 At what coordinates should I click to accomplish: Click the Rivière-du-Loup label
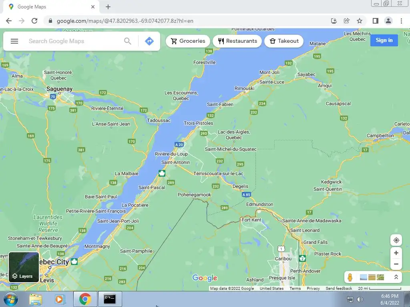[171, 154]
